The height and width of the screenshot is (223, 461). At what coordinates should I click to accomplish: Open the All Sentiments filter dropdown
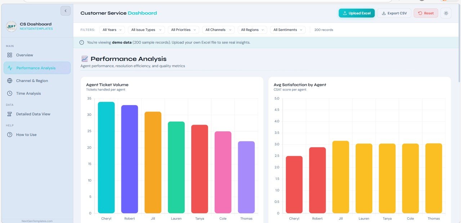pyautogui.click(x=288, y=30)
